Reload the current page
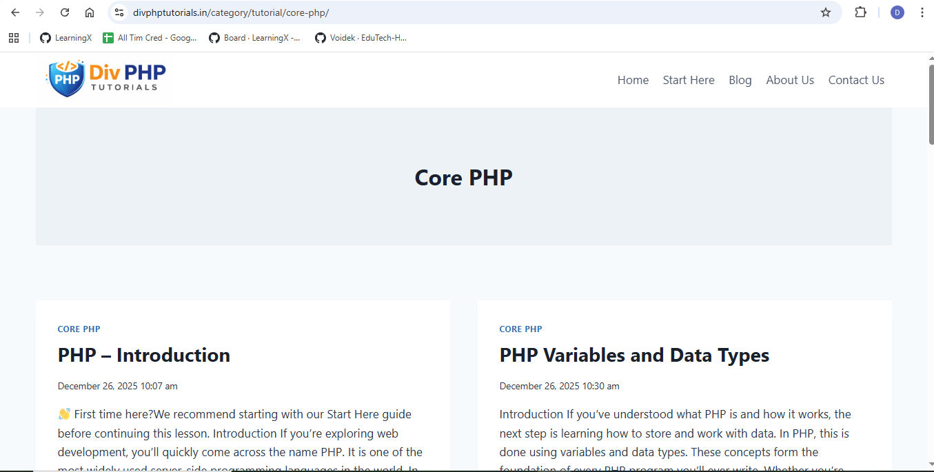 65,12
